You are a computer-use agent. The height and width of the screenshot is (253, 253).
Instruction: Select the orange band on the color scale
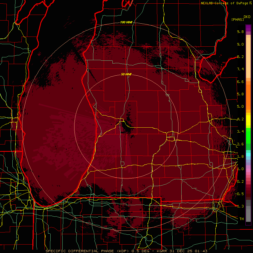pyautogui.click(x=248, y=97)
